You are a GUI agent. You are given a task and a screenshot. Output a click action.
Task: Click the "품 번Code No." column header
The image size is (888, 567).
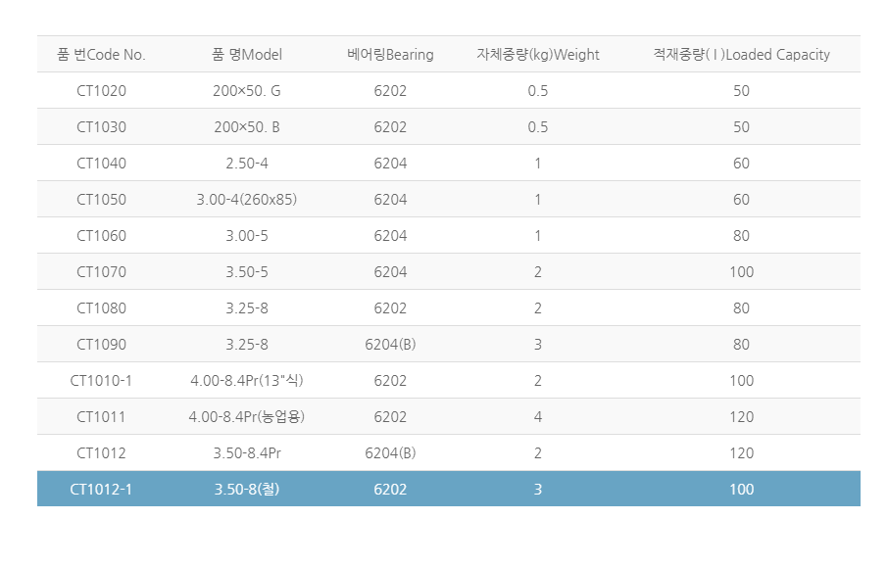[x=101, y=55]
